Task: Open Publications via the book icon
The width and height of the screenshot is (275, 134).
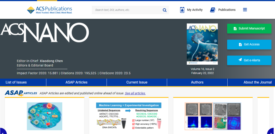Action: click(x=213, y=10)
